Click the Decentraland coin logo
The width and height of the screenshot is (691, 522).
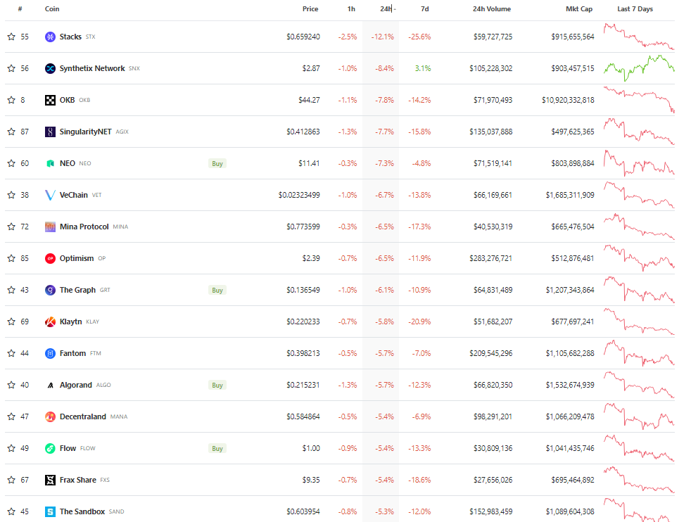tap(50, 416)
